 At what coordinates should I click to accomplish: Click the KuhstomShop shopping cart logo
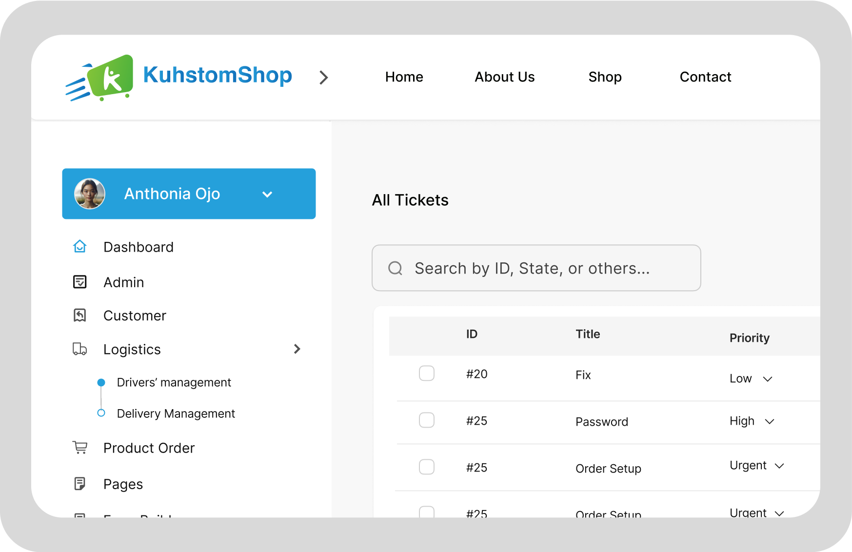click(x=99, y=78)
